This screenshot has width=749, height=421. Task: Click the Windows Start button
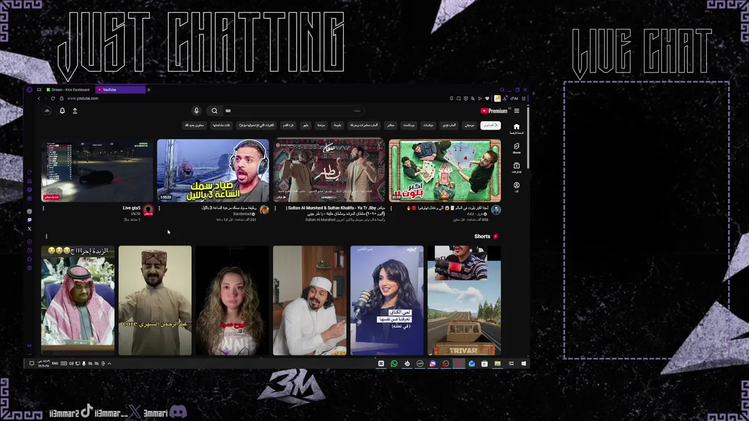[x=523, y=364]
